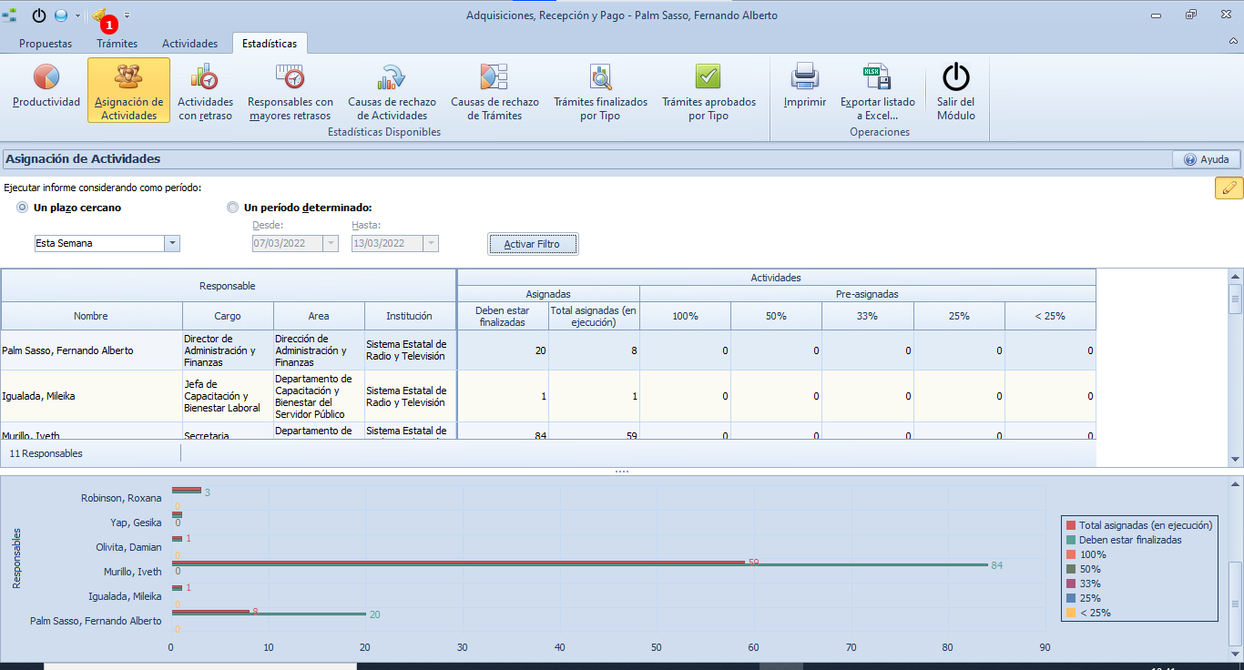Click the yellow pencil edit icon
1244x670 pixels.
[1229, 188]
